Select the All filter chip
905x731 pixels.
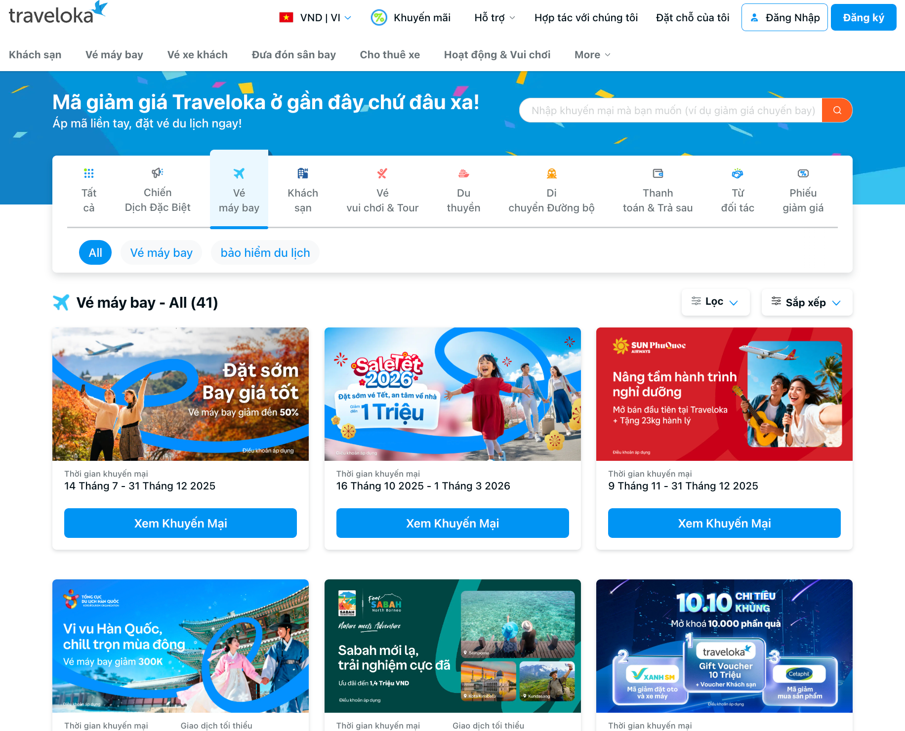tap(95, 252)
